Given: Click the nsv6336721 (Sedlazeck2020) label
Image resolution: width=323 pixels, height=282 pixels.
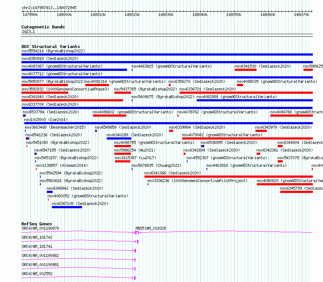Looking at the screenshot, I should [208, 89].
